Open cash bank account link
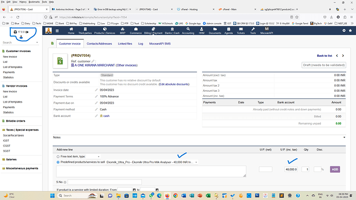The image size is (356, 200). [106, 116]
